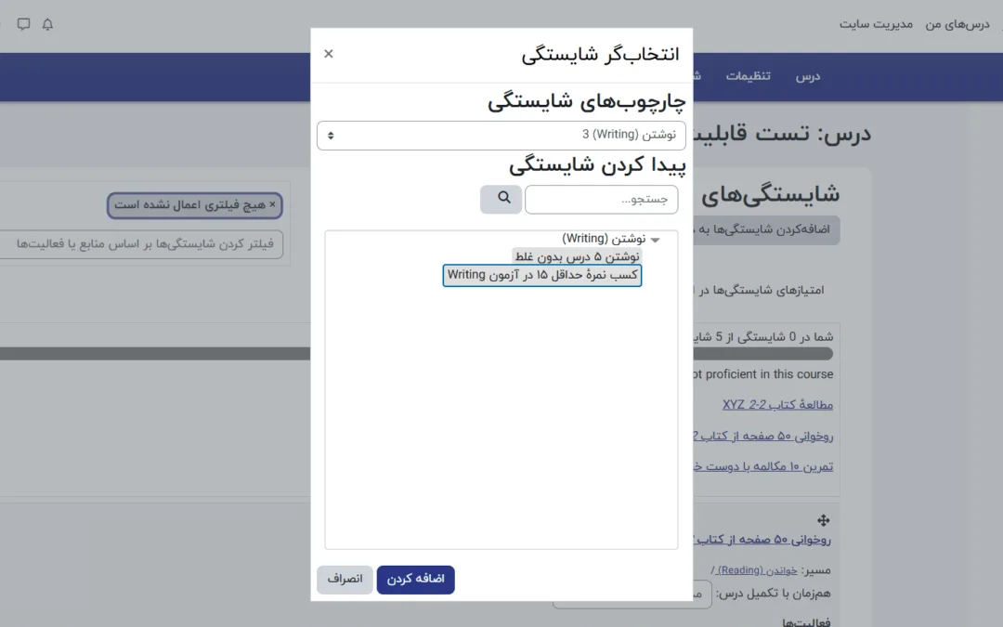Click the move arrows icon beside competency

pyautogui.click(x=823, y=520)
